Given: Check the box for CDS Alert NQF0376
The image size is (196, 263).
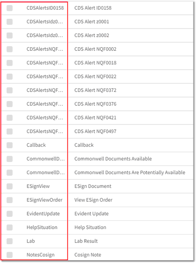Looking at the screenshot, I should point(10,104).
